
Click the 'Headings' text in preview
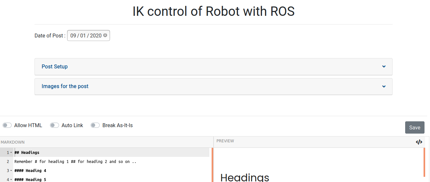245,177
